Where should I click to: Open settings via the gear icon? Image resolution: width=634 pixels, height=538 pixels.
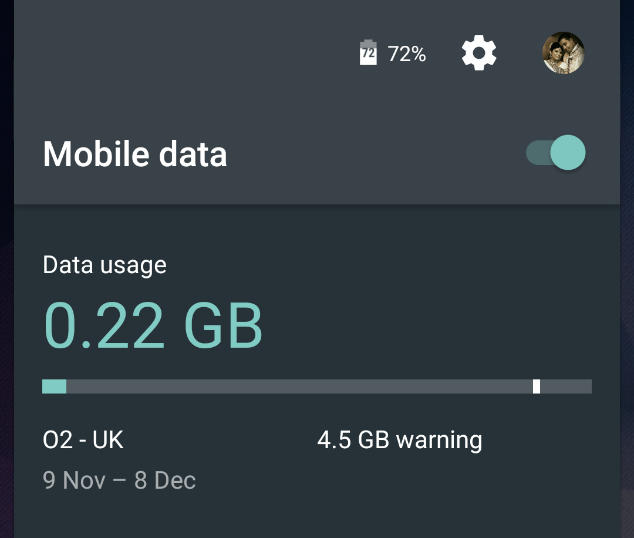479,53
